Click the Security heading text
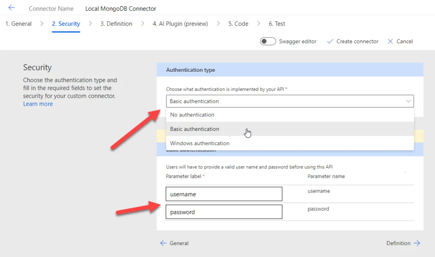 37,68
